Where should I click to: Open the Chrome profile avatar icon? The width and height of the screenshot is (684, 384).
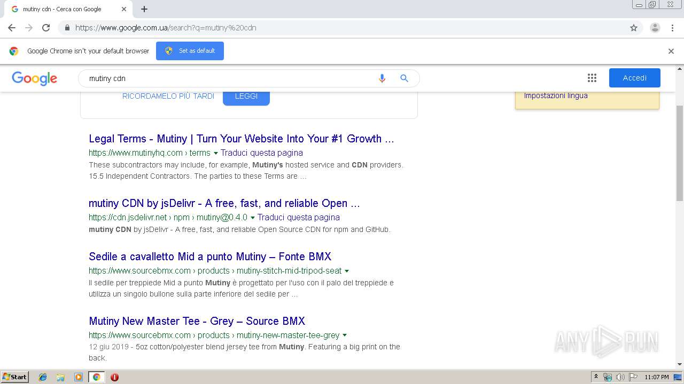(x=655, y=28)
